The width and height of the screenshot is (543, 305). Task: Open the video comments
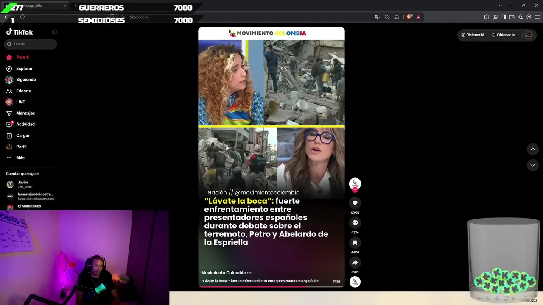point(355,223)
